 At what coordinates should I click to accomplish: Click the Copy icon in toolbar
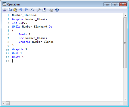10,10
